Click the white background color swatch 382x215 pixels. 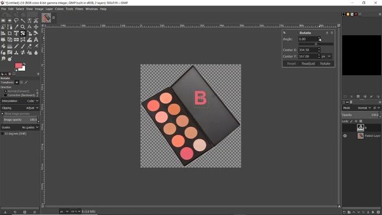coord(23,69)
